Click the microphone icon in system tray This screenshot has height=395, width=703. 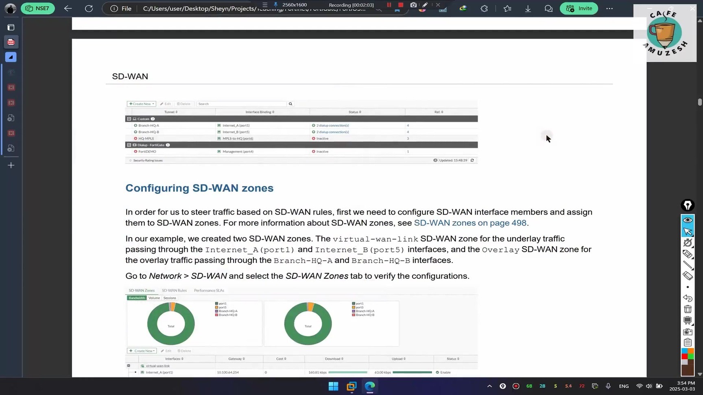[608, 386]
